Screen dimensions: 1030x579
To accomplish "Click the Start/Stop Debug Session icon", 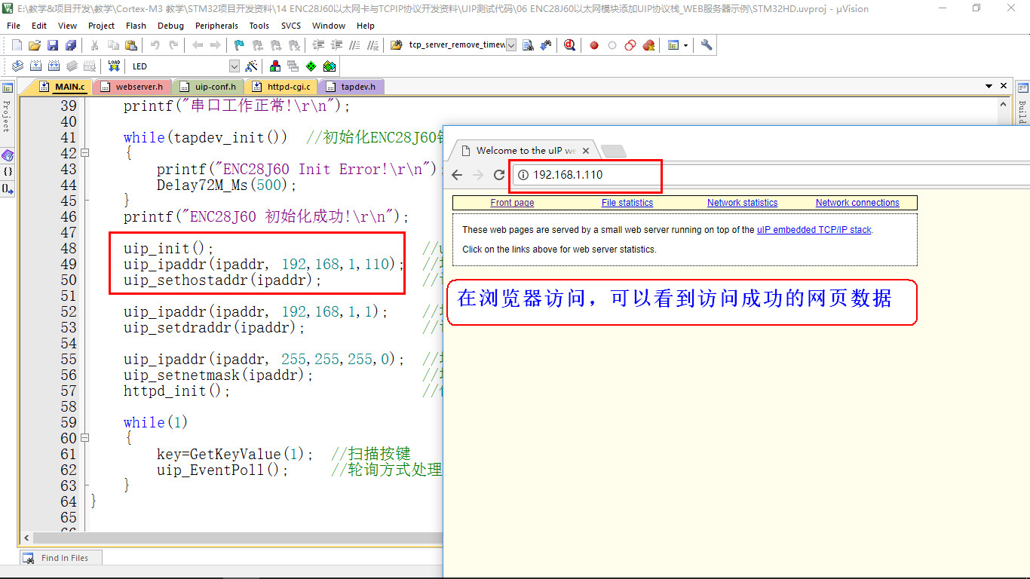I will pos(569,45).
